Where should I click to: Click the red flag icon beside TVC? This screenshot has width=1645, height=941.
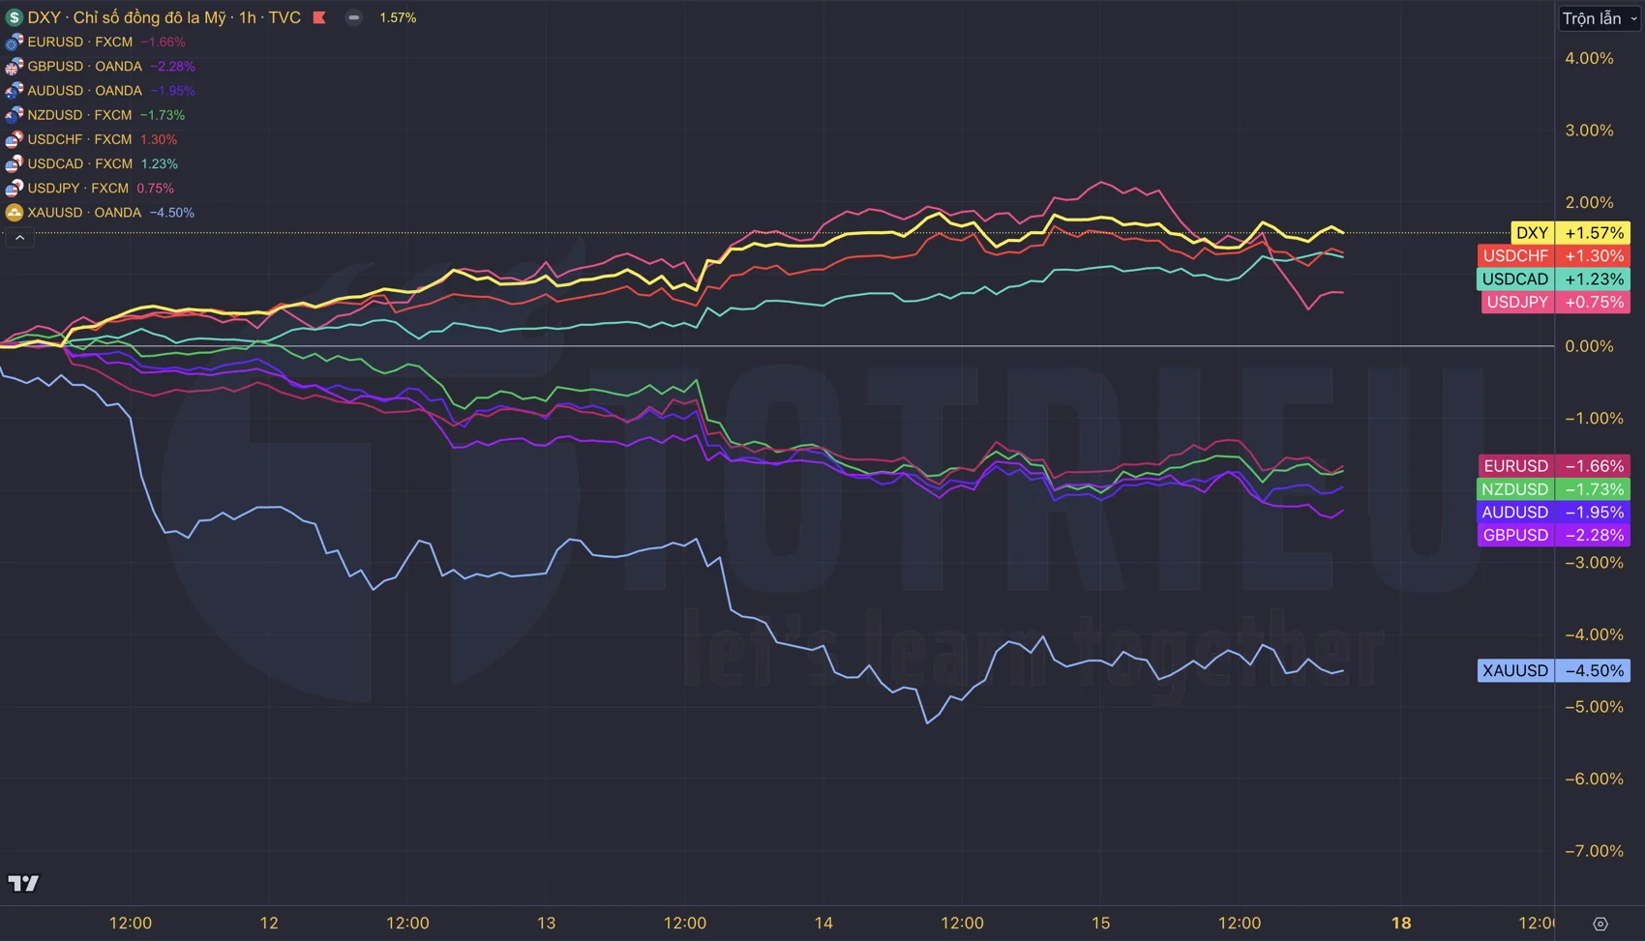[319, 17]
